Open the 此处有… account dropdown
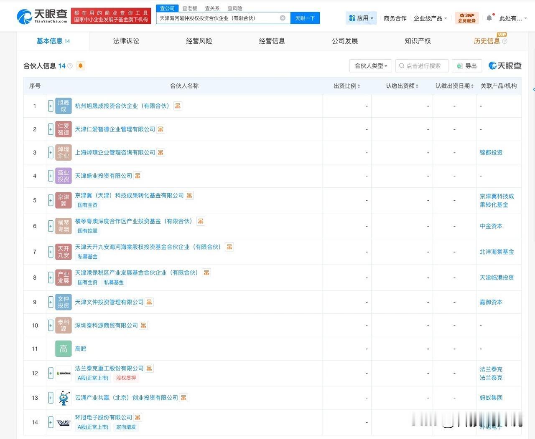535x439 pixels. [x=513, y=18]
